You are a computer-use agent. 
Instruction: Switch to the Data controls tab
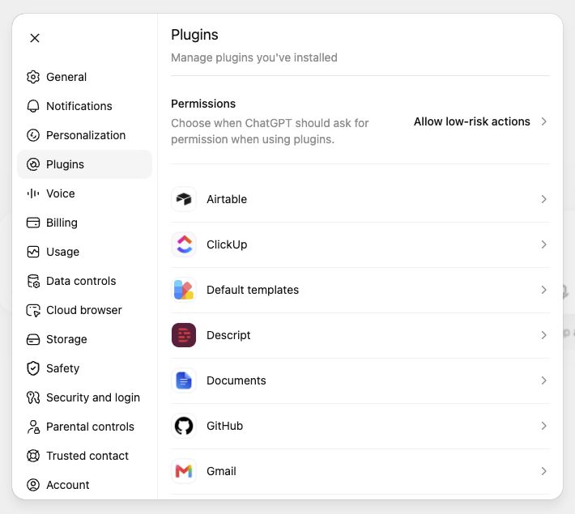point(84,281)
